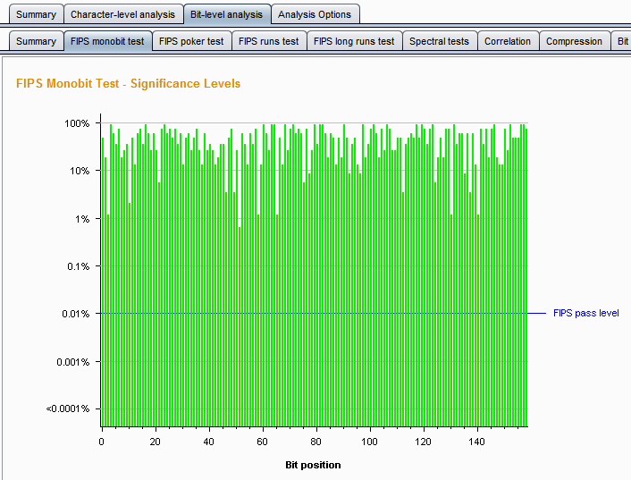Click the FIPS Monobit Test chart title
This screenshot has width=631, height=480.
pos(129,83)
